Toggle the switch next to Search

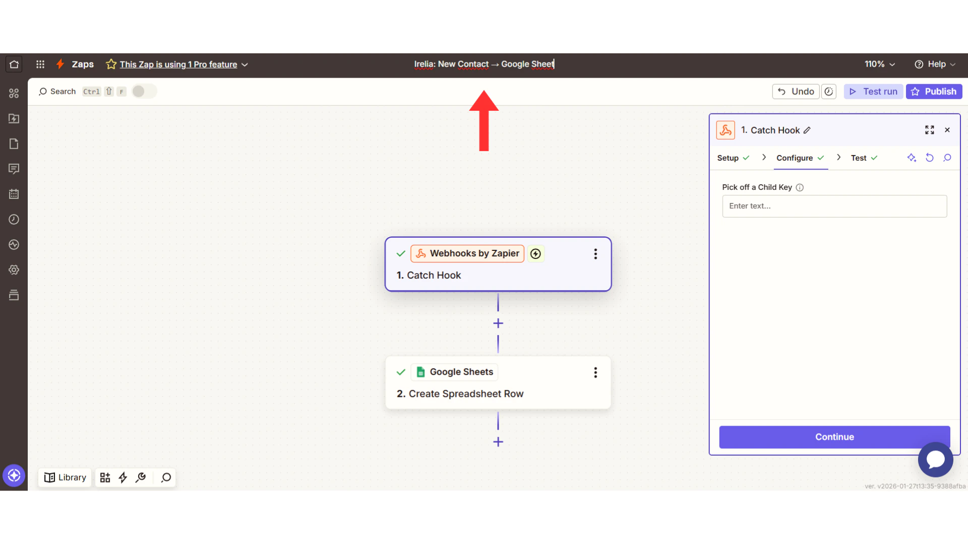[x=144, y=91]
